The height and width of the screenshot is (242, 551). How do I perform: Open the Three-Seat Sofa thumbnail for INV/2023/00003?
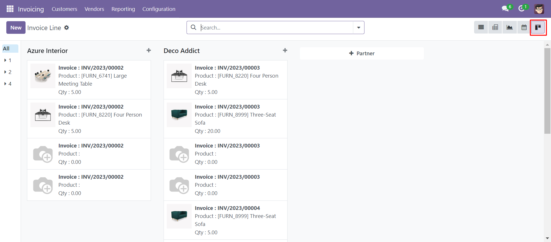click(x=179, y=115)
